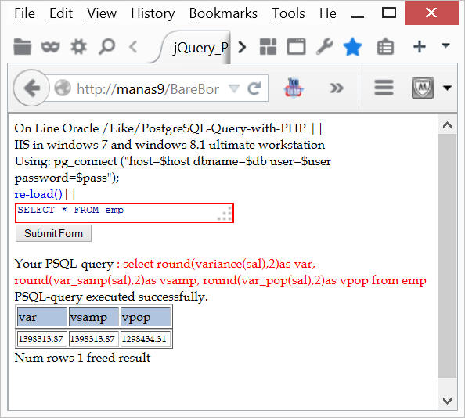Click inside the SQL query text area
The height and width of the screenshot is (418, 465).
coord(124,213)
